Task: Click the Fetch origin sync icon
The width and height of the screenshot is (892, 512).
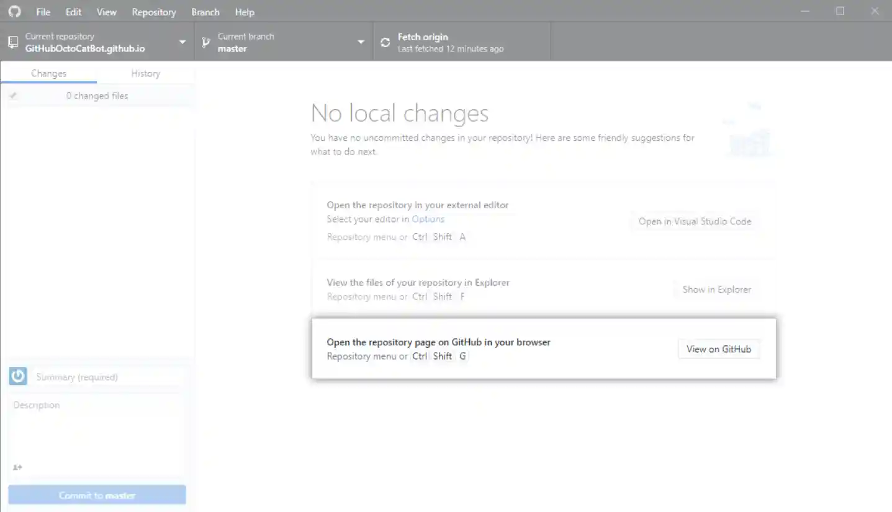Action: tap(385, 42)
